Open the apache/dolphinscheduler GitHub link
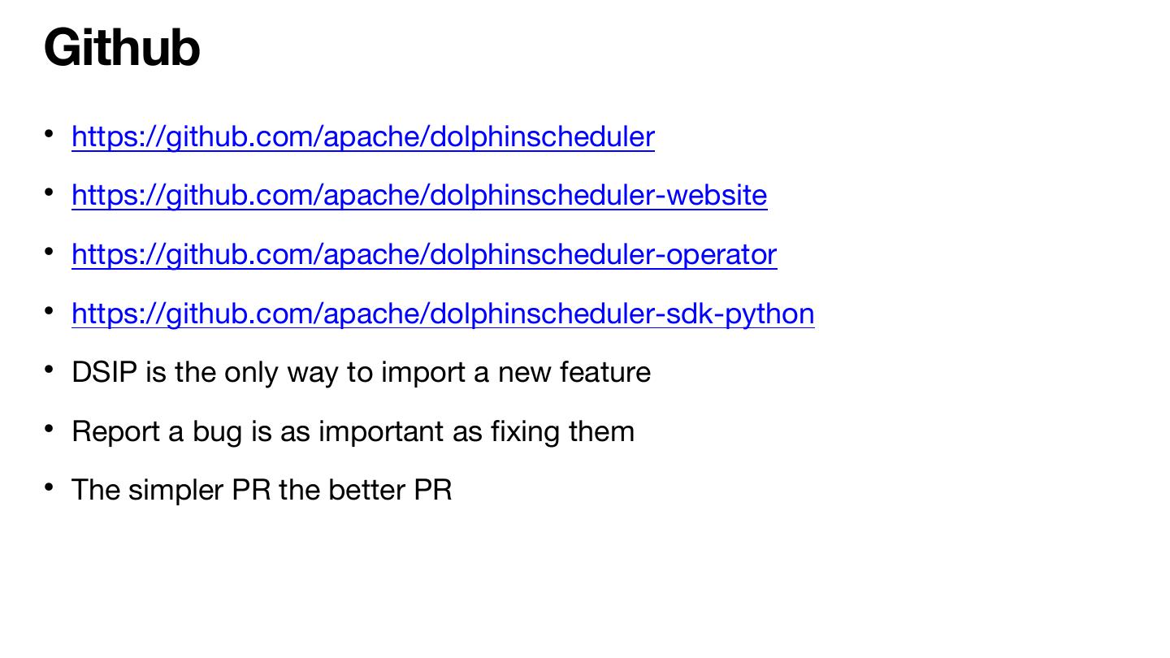 click(x=362, y=136)
